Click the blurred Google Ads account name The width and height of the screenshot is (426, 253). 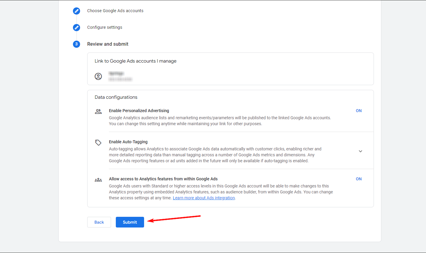116,73
